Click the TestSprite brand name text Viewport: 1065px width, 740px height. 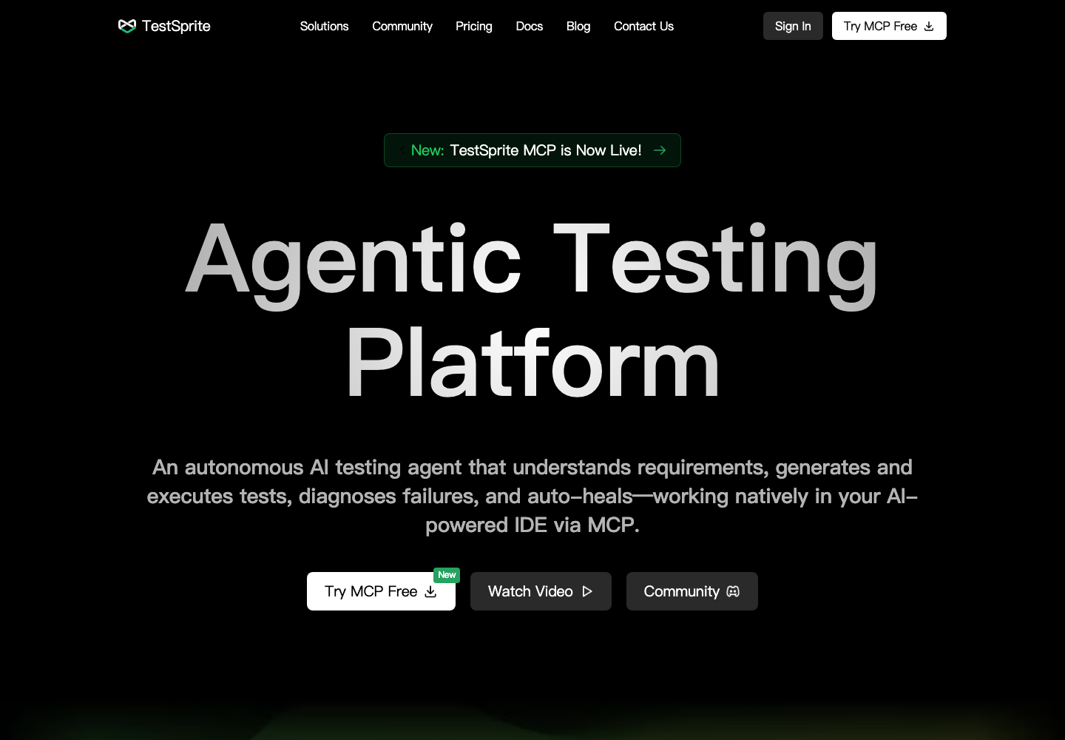point(176,26)
